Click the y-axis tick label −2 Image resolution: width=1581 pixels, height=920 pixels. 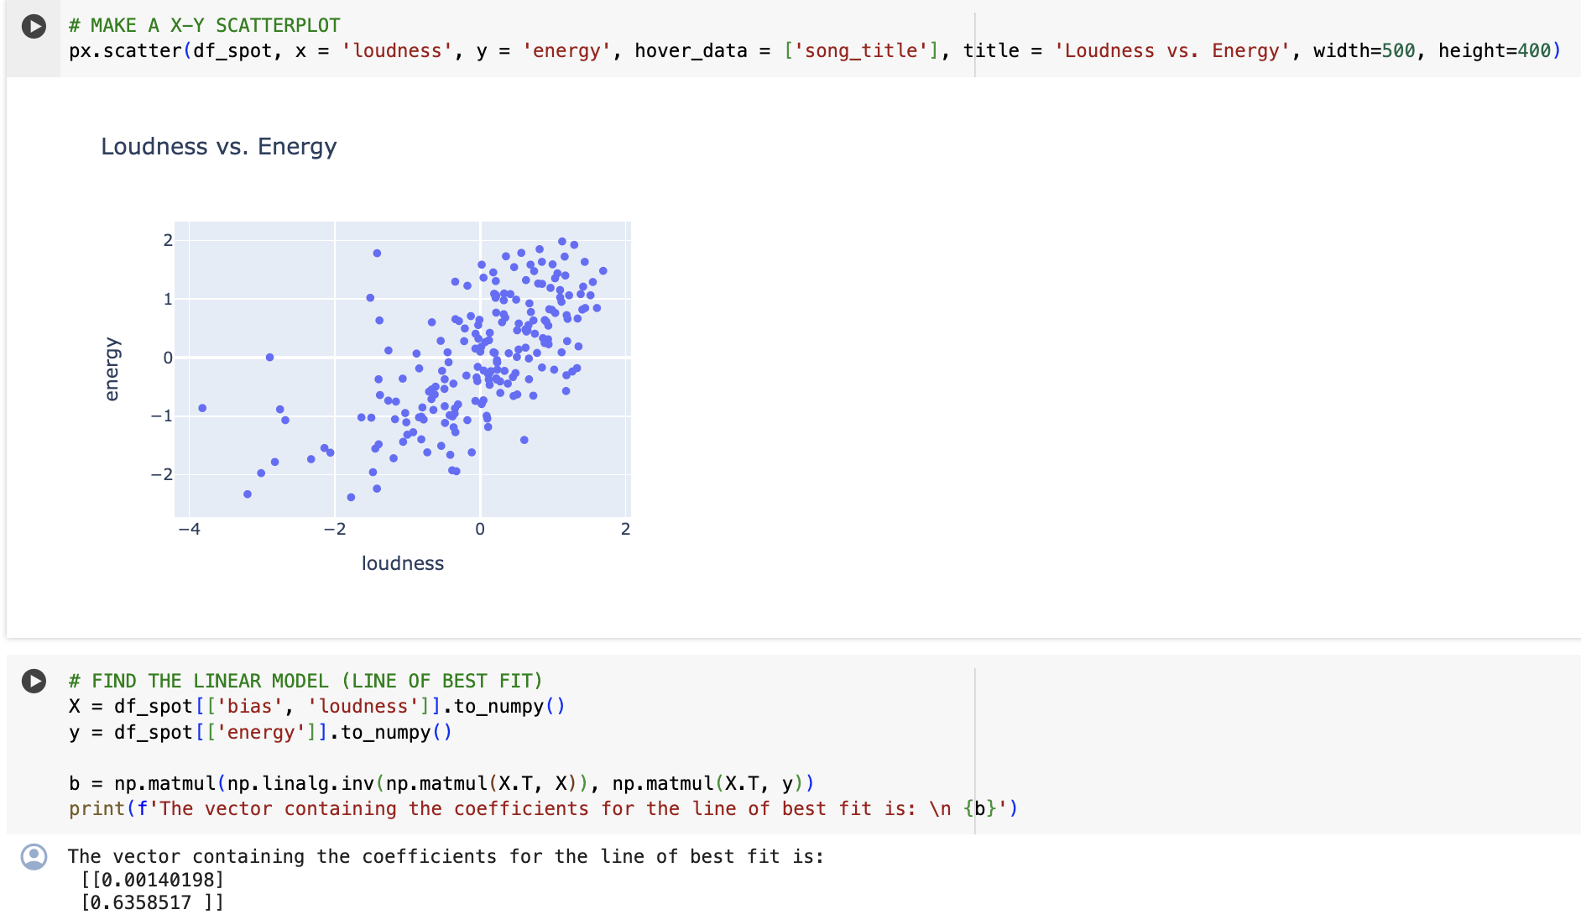coord(162,474)
